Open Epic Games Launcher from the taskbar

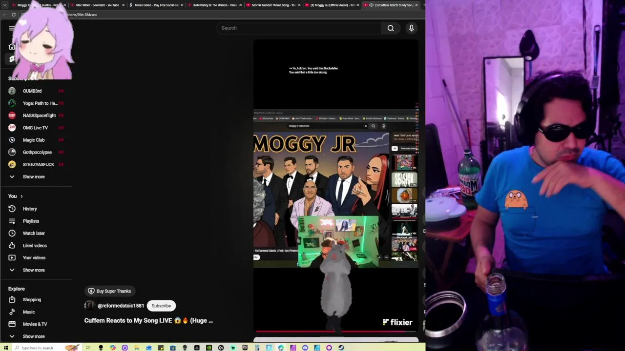point(245,348)
